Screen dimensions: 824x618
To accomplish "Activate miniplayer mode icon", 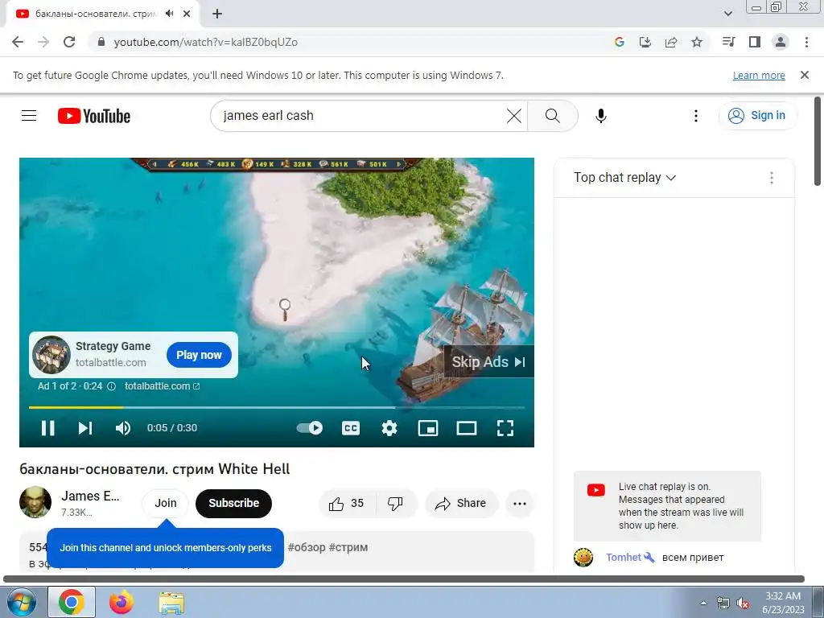I will coord(428,428).
